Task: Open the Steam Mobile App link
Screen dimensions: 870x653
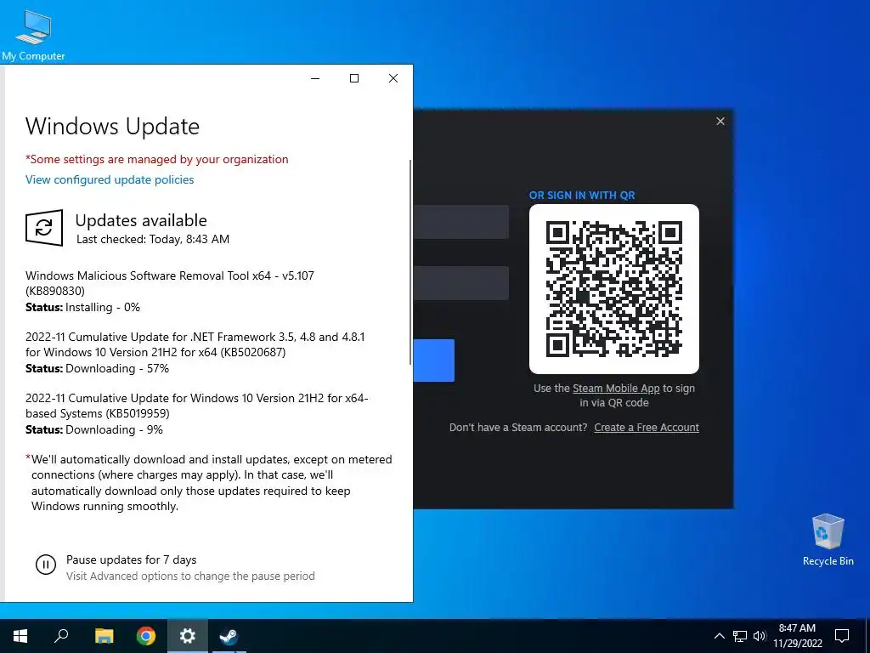Action: [616, 388]
